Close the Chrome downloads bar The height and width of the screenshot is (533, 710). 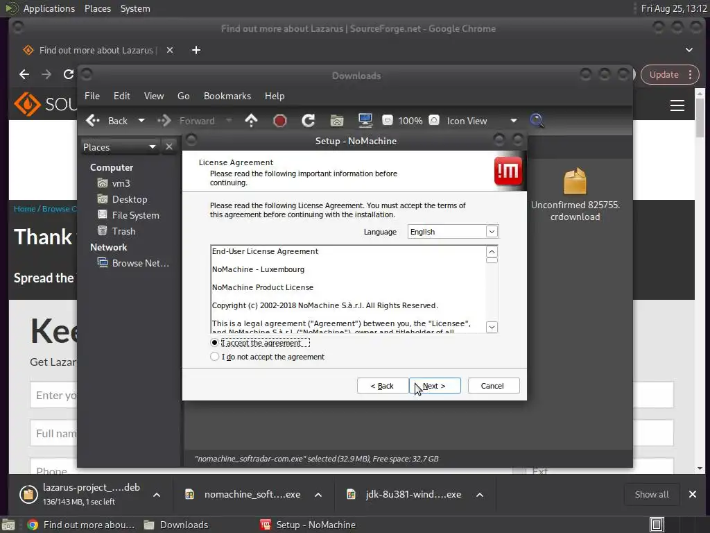[693, 494]
